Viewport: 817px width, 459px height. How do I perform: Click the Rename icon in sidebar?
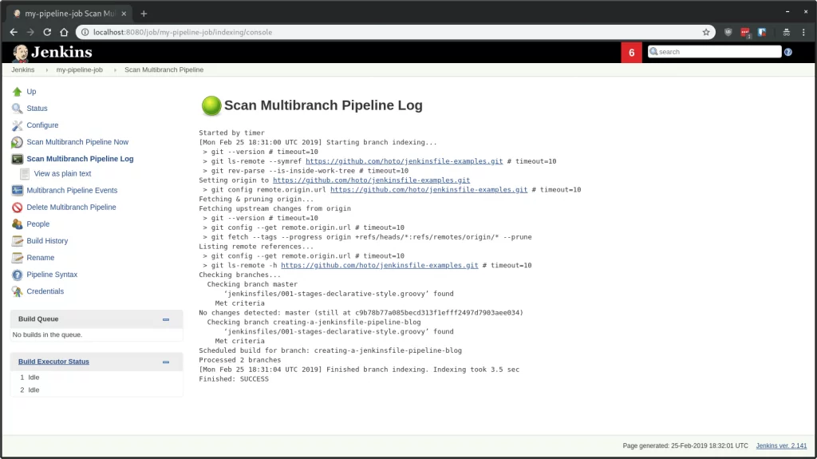(18, 258)
